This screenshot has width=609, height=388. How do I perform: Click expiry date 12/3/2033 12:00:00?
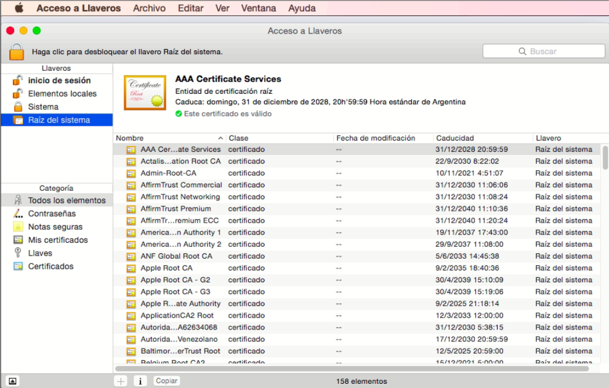(x=469, y=315)
